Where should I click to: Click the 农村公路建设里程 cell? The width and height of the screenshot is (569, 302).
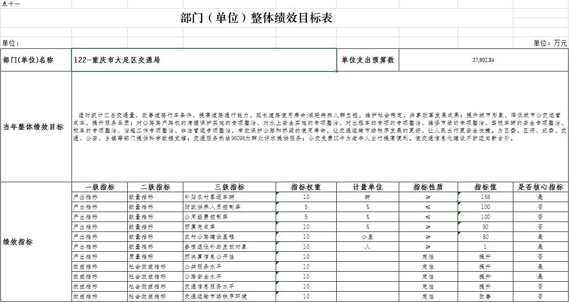(230, 237)
